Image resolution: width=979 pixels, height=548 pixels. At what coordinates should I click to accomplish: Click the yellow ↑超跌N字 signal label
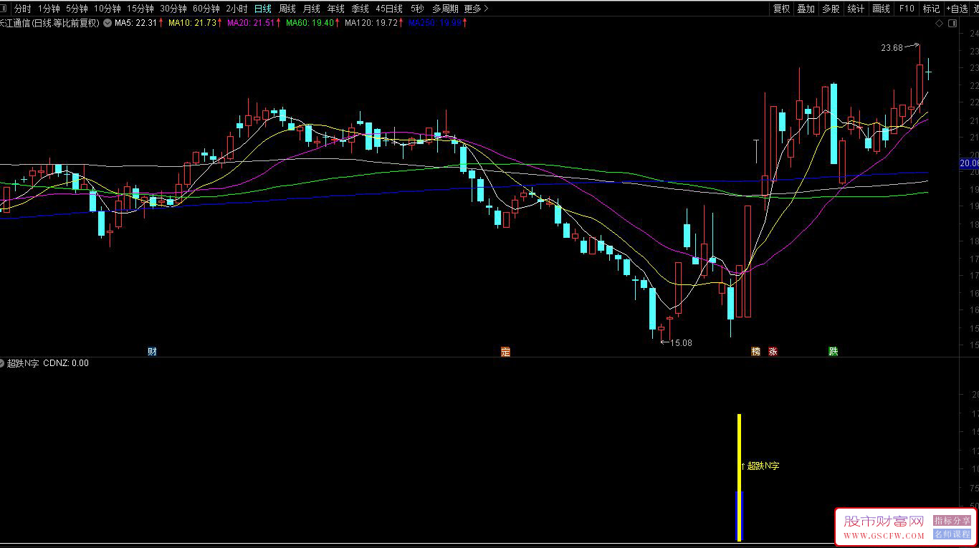tap(760, 466)
